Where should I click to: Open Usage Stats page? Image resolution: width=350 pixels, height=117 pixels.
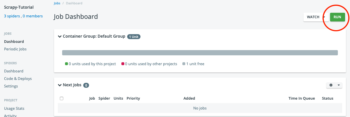[x=14, y=109]
